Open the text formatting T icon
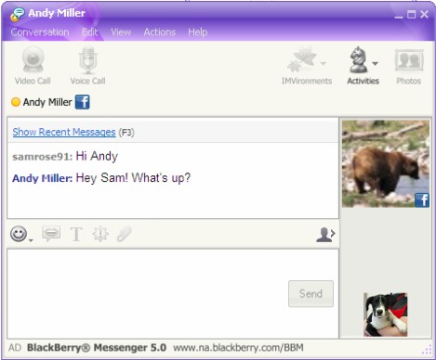Image resolution: width=436 pixels, height=360 pixels. 76,234
